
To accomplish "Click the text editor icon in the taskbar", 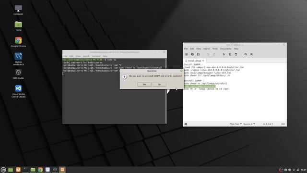I will [47, 170].
